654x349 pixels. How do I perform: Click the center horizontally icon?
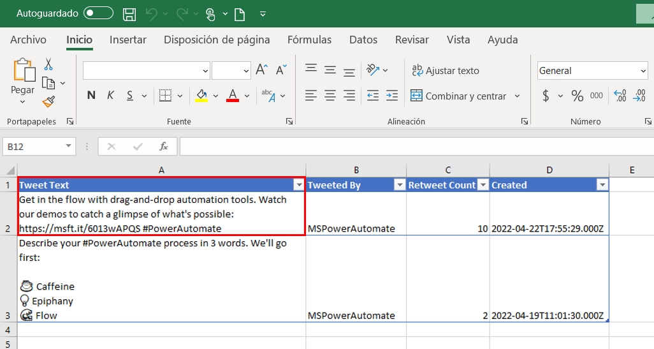330,96
